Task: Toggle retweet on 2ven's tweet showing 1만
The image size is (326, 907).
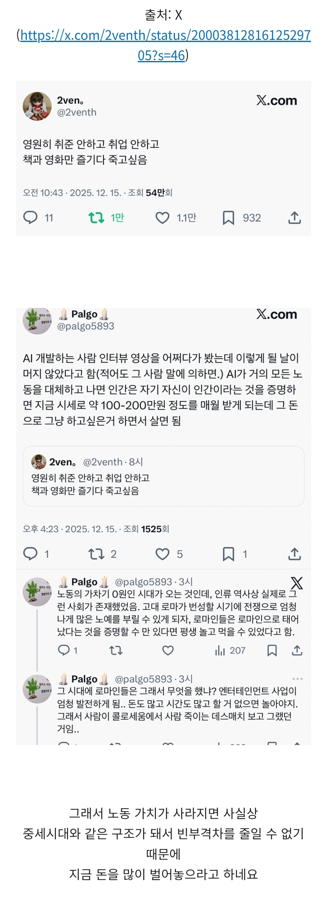Action: pos(96,218)
